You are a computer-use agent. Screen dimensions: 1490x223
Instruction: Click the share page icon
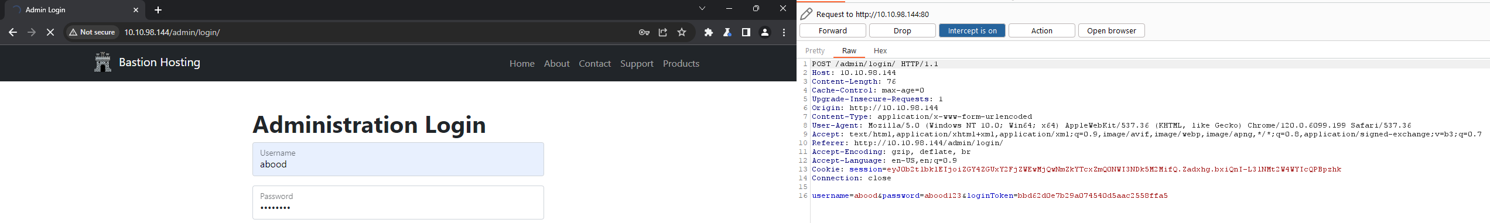663,32
